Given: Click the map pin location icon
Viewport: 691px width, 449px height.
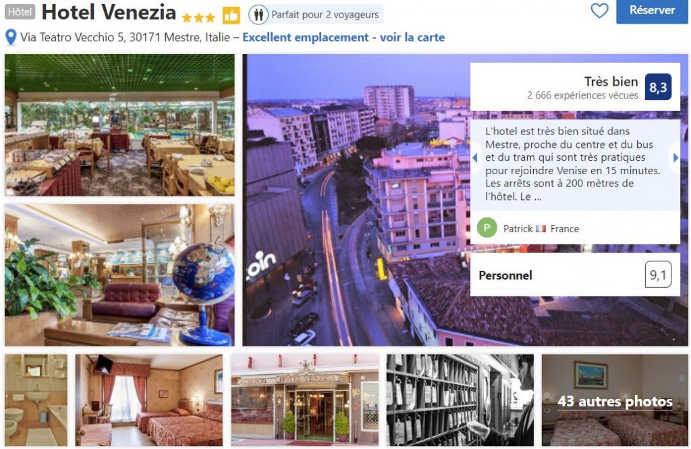Looking at the screenshot, I should coord(11,38).
